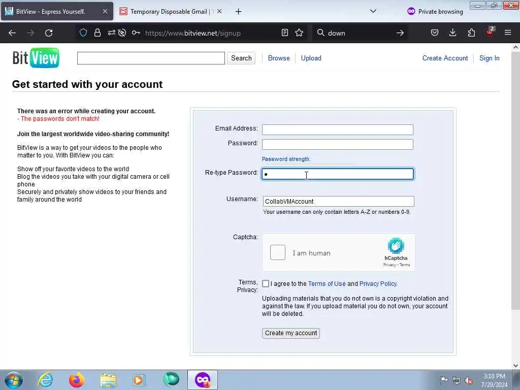Click into the Re-type Password field

[338, 174]
